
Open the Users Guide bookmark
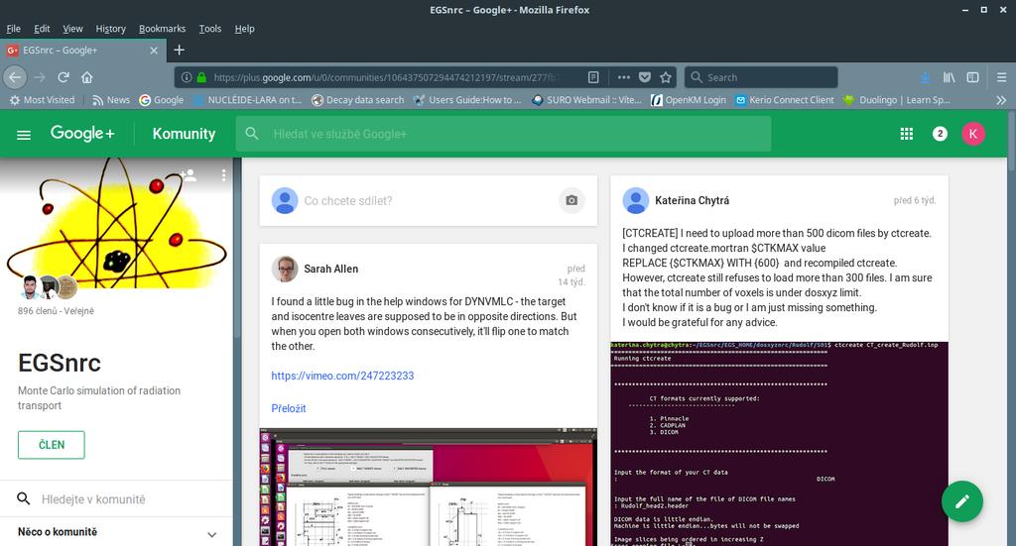click(x=467, y=100)
